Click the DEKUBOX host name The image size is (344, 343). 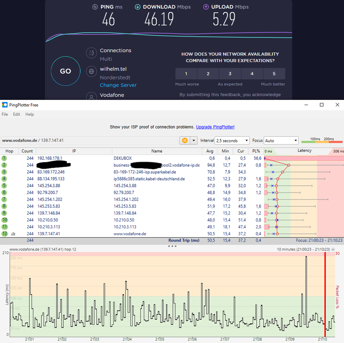point(123,158)
